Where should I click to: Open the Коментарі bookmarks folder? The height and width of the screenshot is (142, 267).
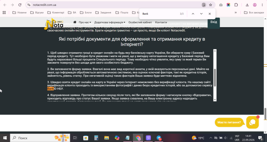point(56,13)
